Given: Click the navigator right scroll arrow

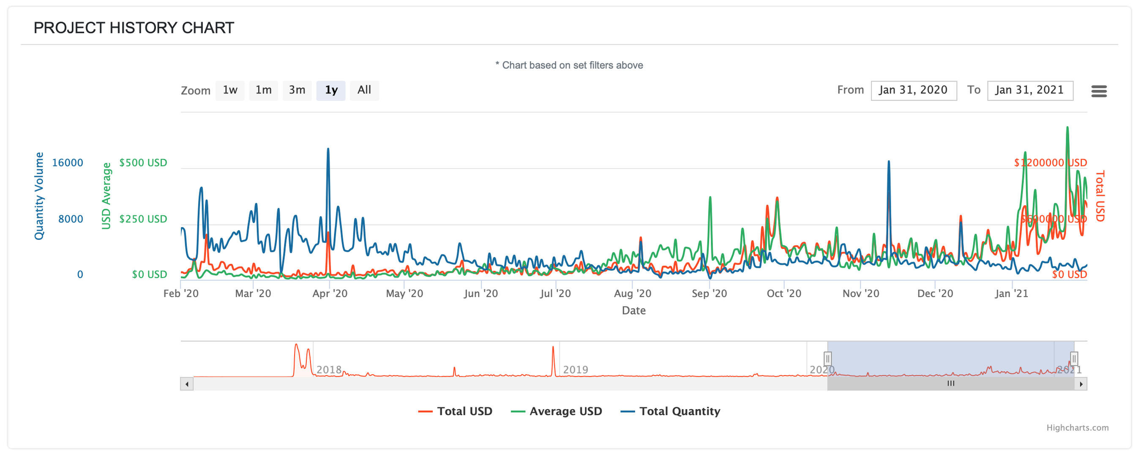Looking at the screenshot, I should pos(1081,384).
